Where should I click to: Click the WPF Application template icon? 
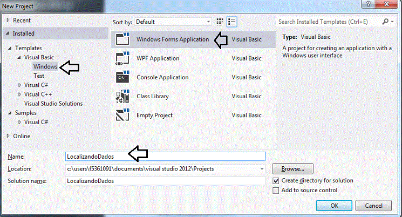(122, 58)
